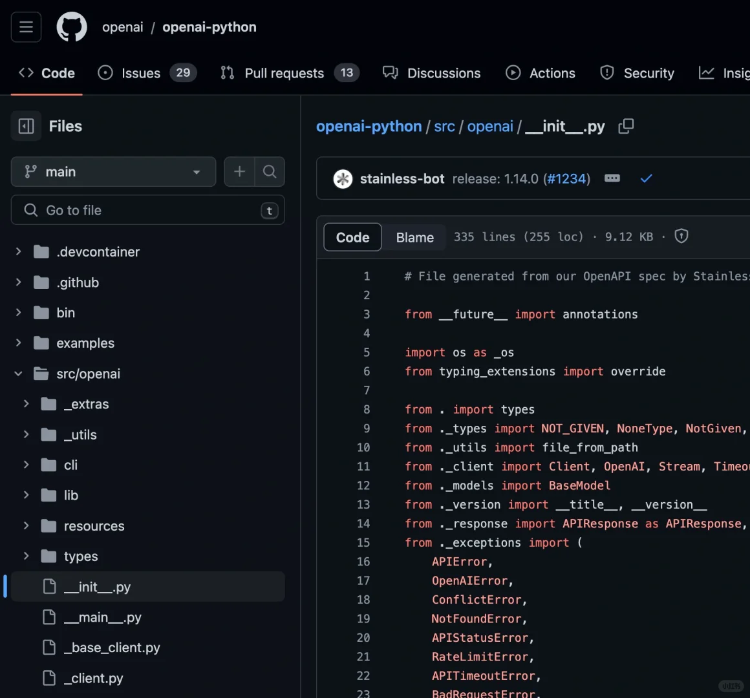The height and width of the screenshot is (698, 750).
Task: Show the full commit message via ellipsis
Action: (612, 178)
